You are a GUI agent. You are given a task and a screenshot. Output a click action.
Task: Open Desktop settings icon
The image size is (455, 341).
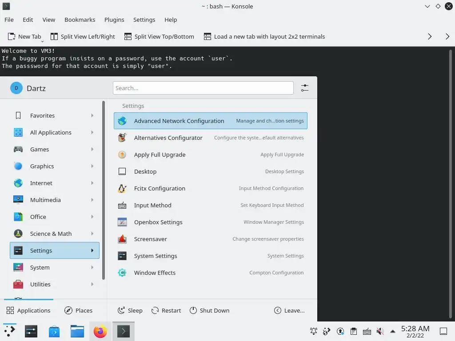(x=122, y=171)
